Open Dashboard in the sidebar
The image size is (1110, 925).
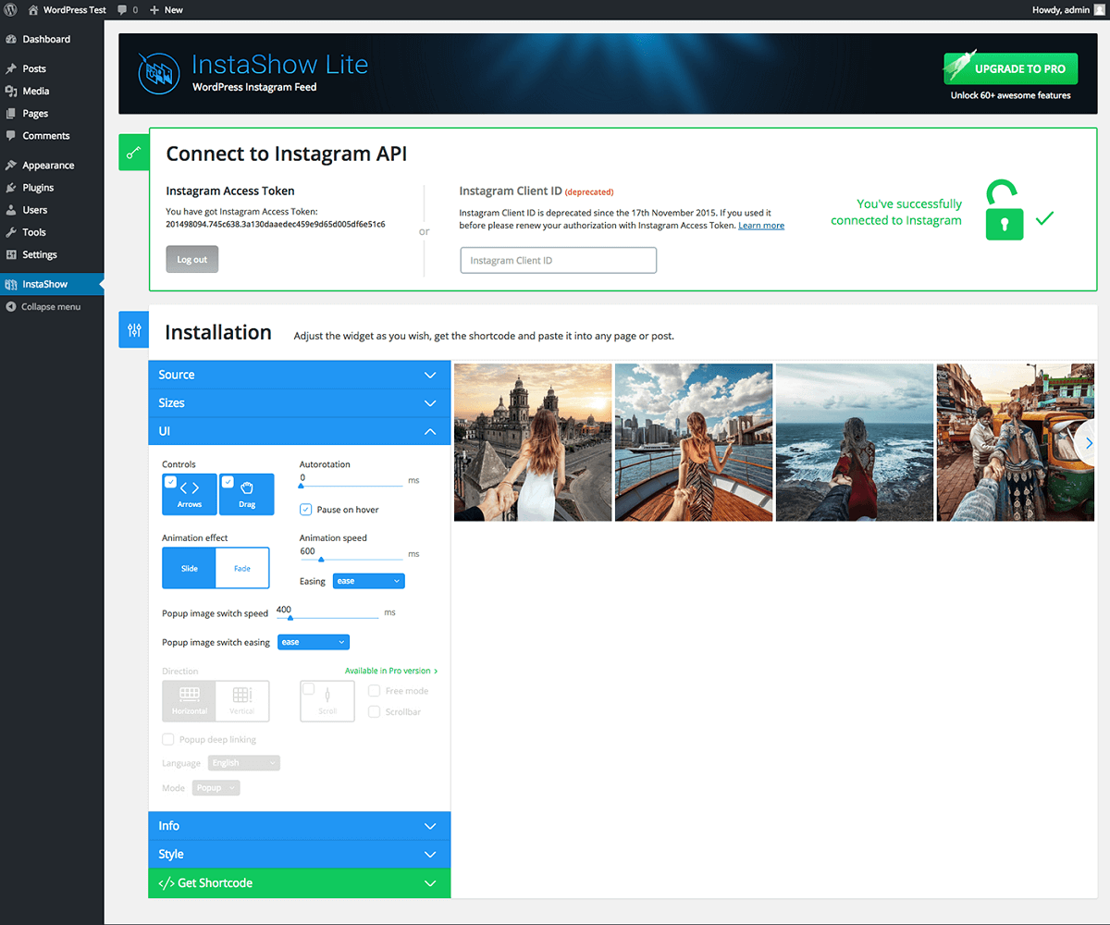46,40
